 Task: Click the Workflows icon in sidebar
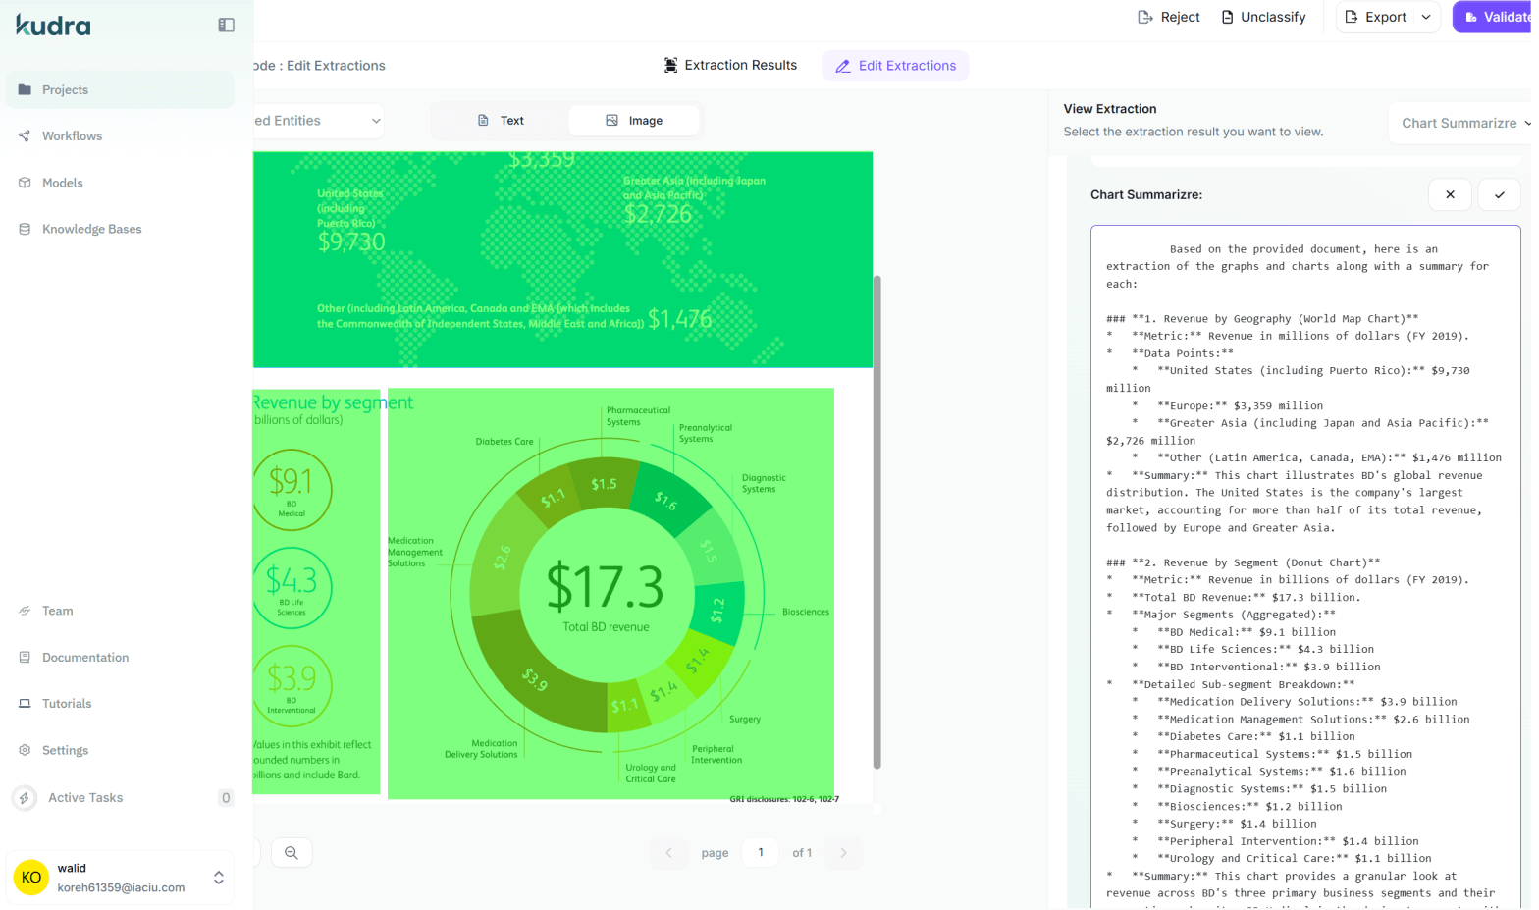25,135
